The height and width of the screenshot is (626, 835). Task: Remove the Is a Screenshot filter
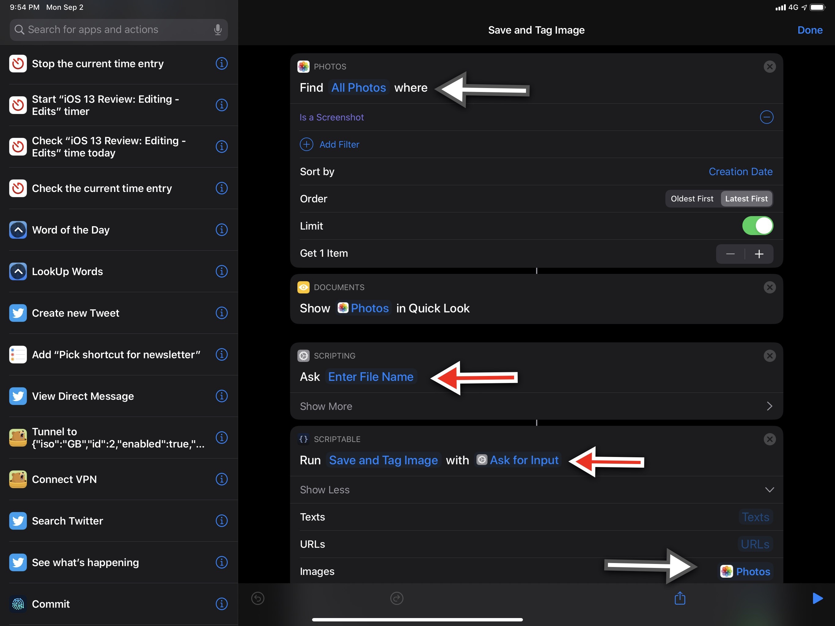point(766,117)
